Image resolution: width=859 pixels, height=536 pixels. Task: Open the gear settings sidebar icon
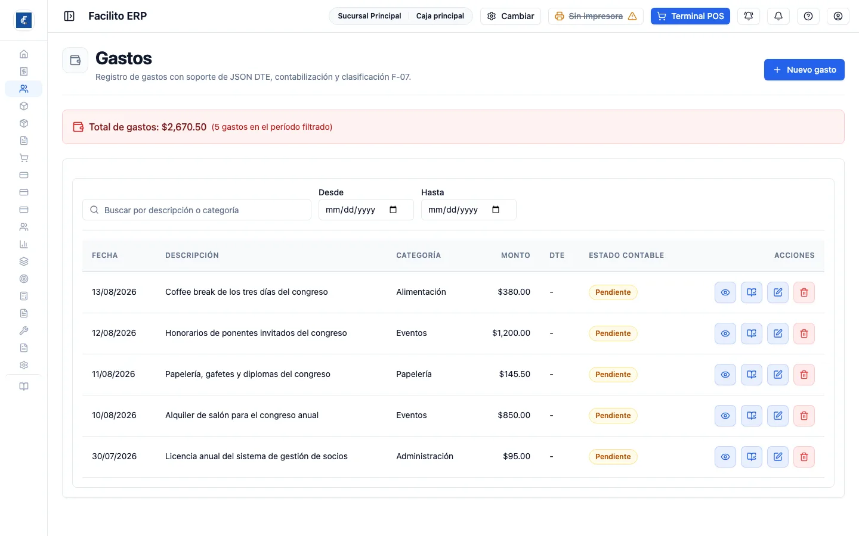coord(24,365)
